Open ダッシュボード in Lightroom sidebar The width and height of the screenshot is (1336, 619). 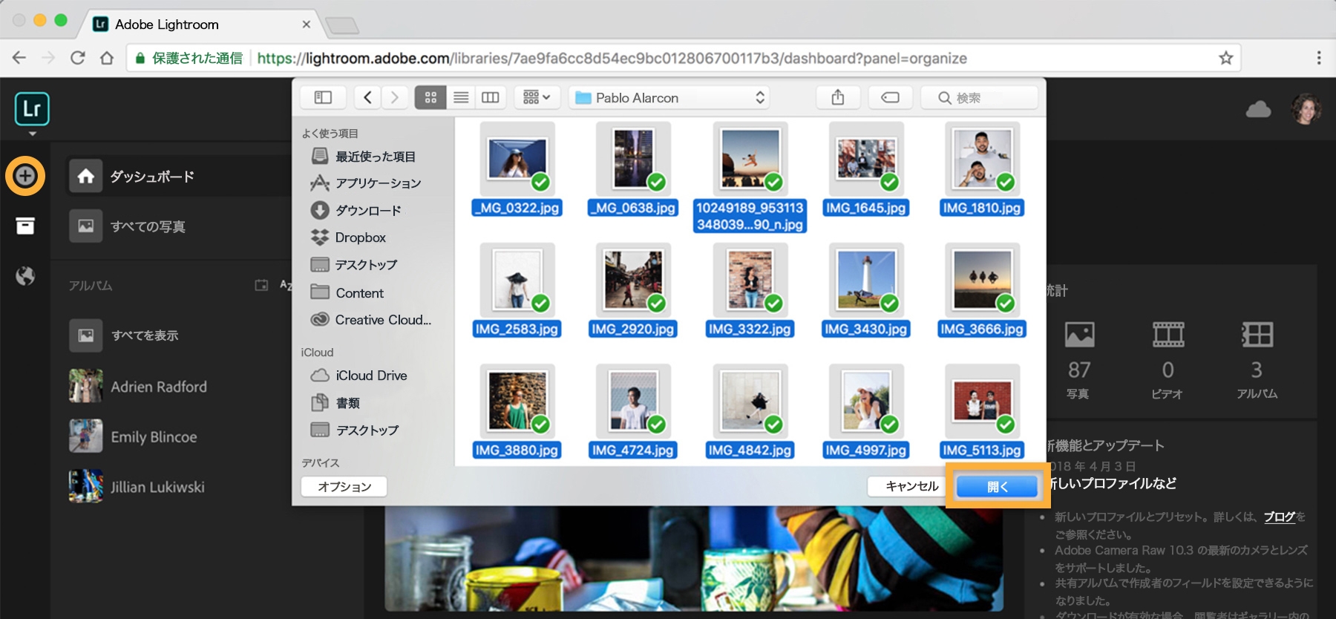[178, 177]
